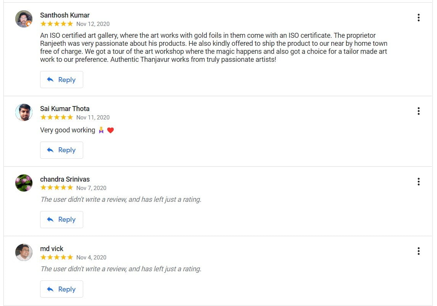Open chandra Srinivas's name link
Screen dimensions: 437x306
click(65, 179)
